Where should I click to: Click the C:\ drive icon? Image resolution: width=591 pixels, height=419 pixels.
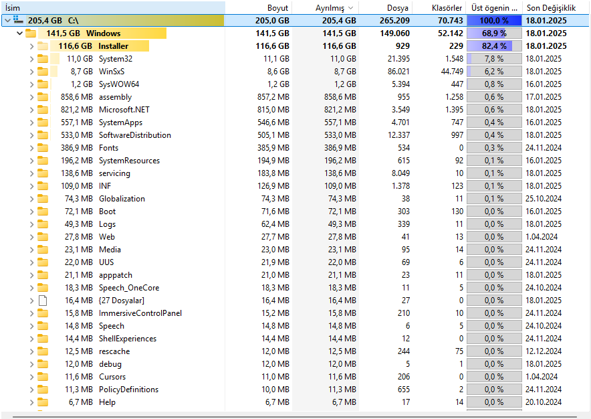point(18,20)
